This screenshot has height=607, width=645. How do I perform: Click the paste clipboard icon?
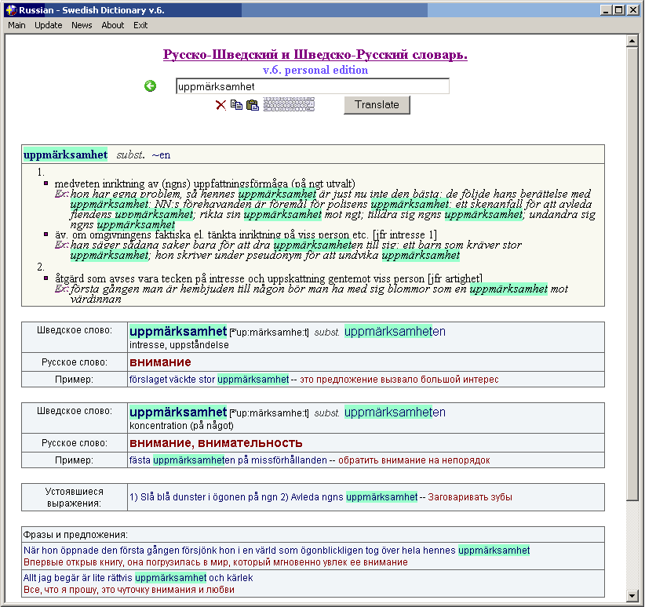tap(253, 105)
